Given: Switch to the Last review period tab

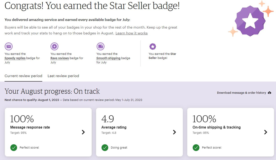Looking at the screenshot, I should click(x=63, y=76).
